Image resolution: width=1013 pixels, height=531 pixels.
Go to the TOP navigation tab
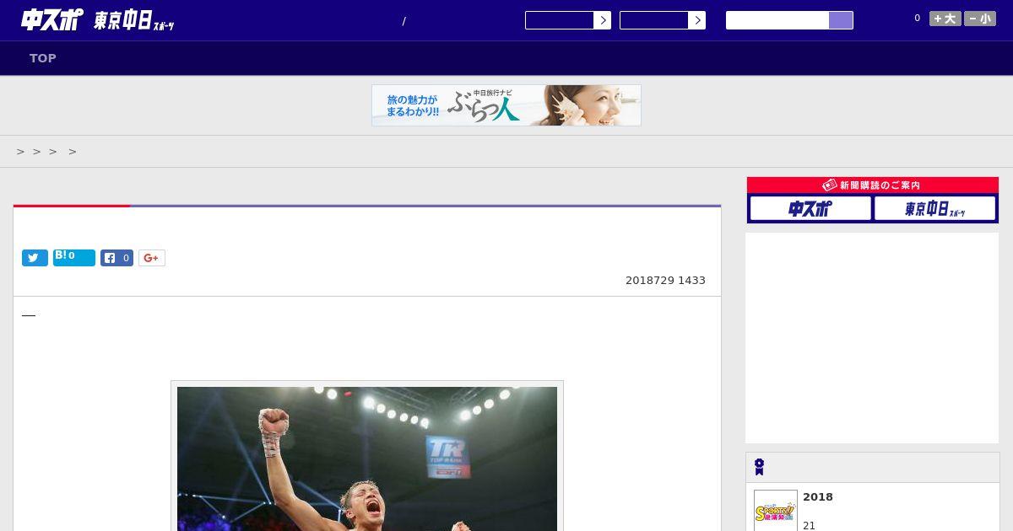coord(43,58)
